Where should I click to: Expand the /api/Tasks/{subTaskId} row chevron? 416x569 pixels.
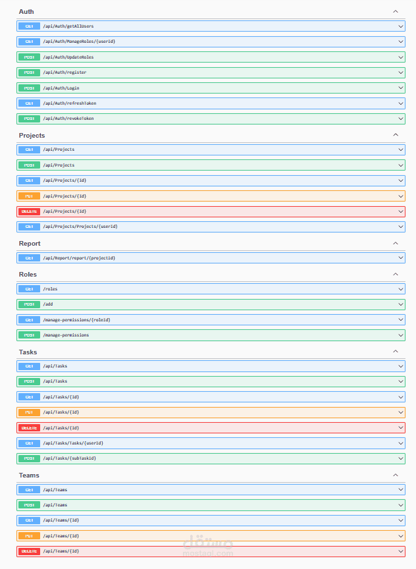401,458
